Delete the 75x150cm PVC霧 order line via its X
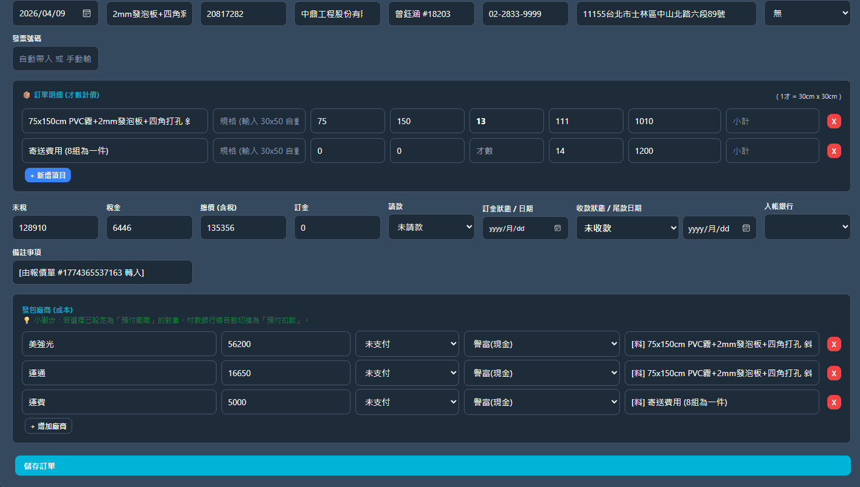This screenshot has height=487, width=860. [834, 121]
